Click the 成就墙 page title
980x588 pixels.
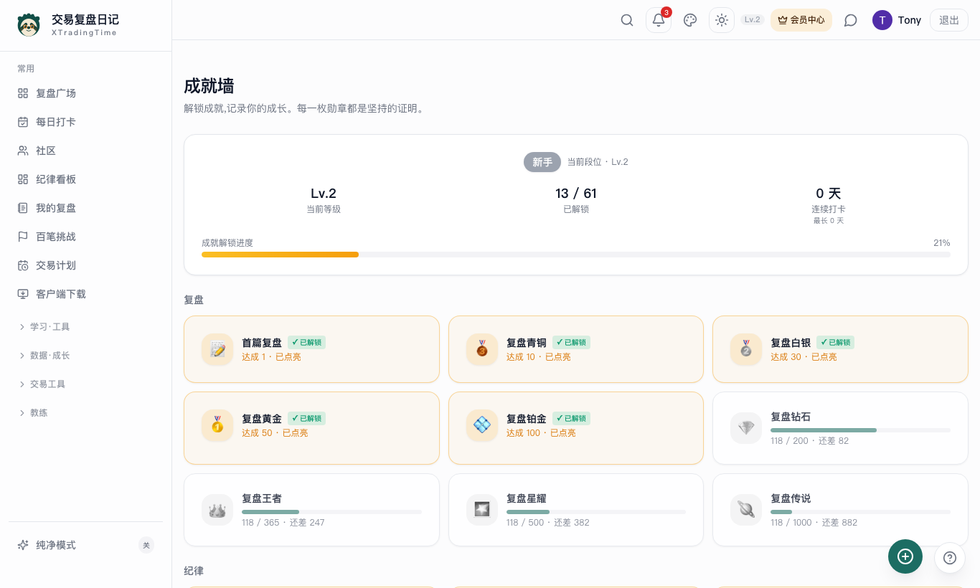coord(209,86)
